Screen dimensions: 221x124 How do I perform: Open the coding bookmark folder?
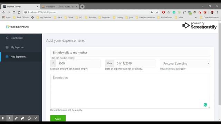(118, 18)
